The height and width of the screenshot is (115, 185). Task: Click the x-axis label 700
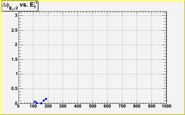[122, 106]
